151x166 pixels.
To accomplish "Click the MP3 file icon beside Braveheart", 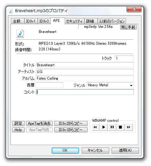I will (20, 34).
